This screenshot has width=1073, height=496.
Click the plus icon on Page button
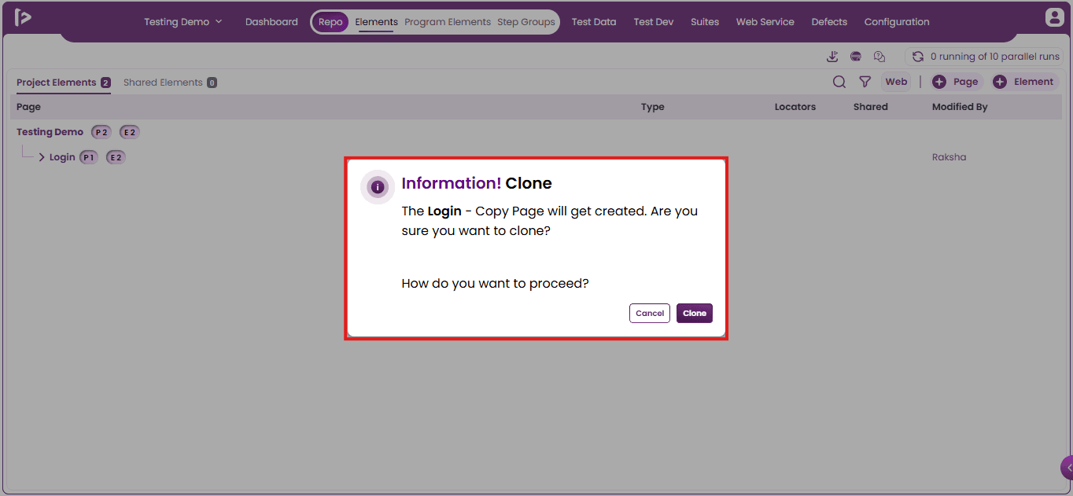click(x=939, y=82)
